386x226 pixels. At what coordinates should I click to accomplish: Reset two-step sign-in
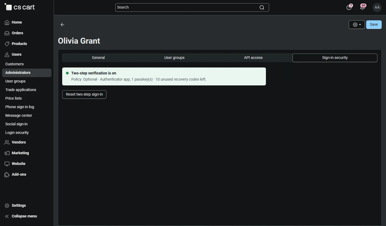pyautogui.click(x=84, y=95)
